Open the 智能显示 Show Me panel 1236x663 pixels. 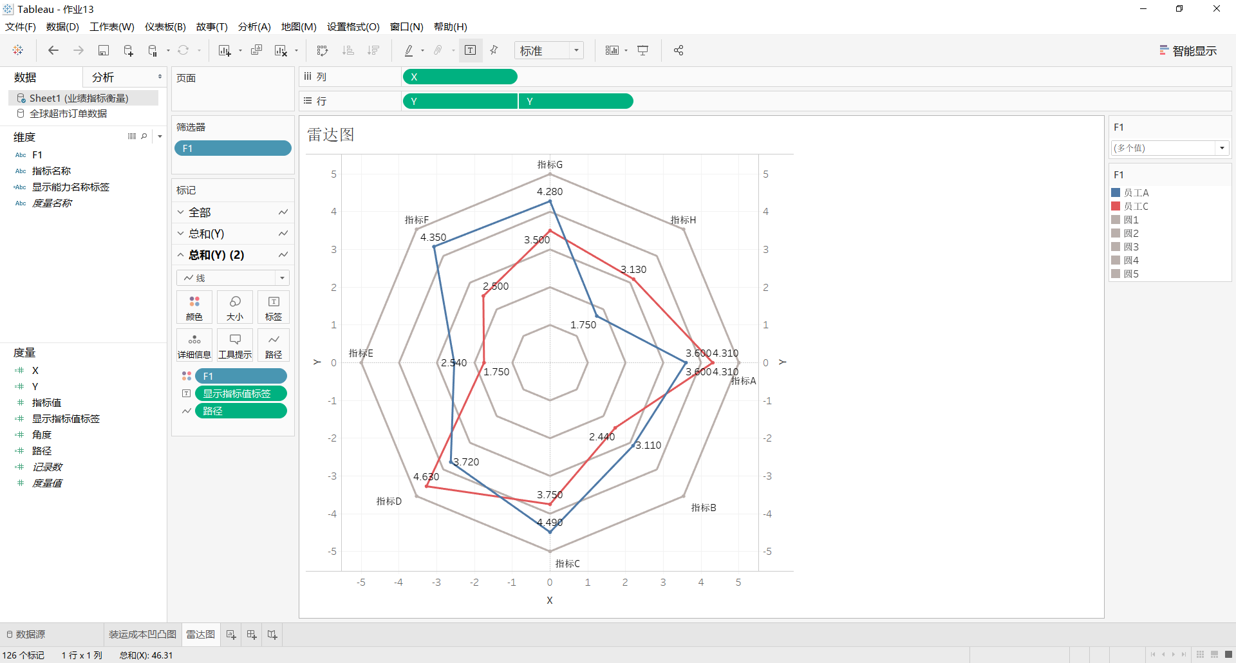[x=1188, y=51]
